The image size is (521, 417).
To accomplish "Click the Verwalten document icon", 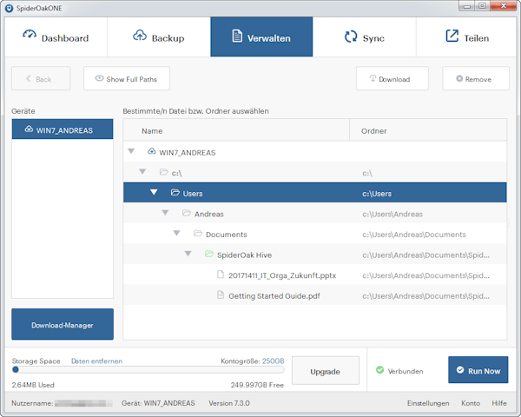I will point(237,36).
